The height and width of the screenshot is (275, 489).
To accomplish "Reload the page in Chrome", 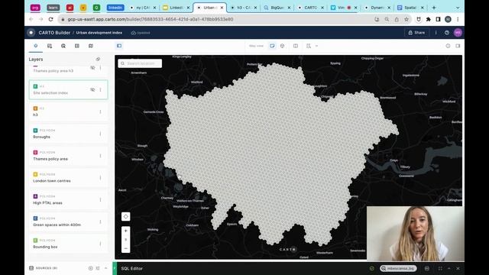I will 51,19.
